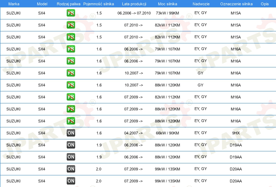Click Oznaczenie silnika column header

(236, 4)
